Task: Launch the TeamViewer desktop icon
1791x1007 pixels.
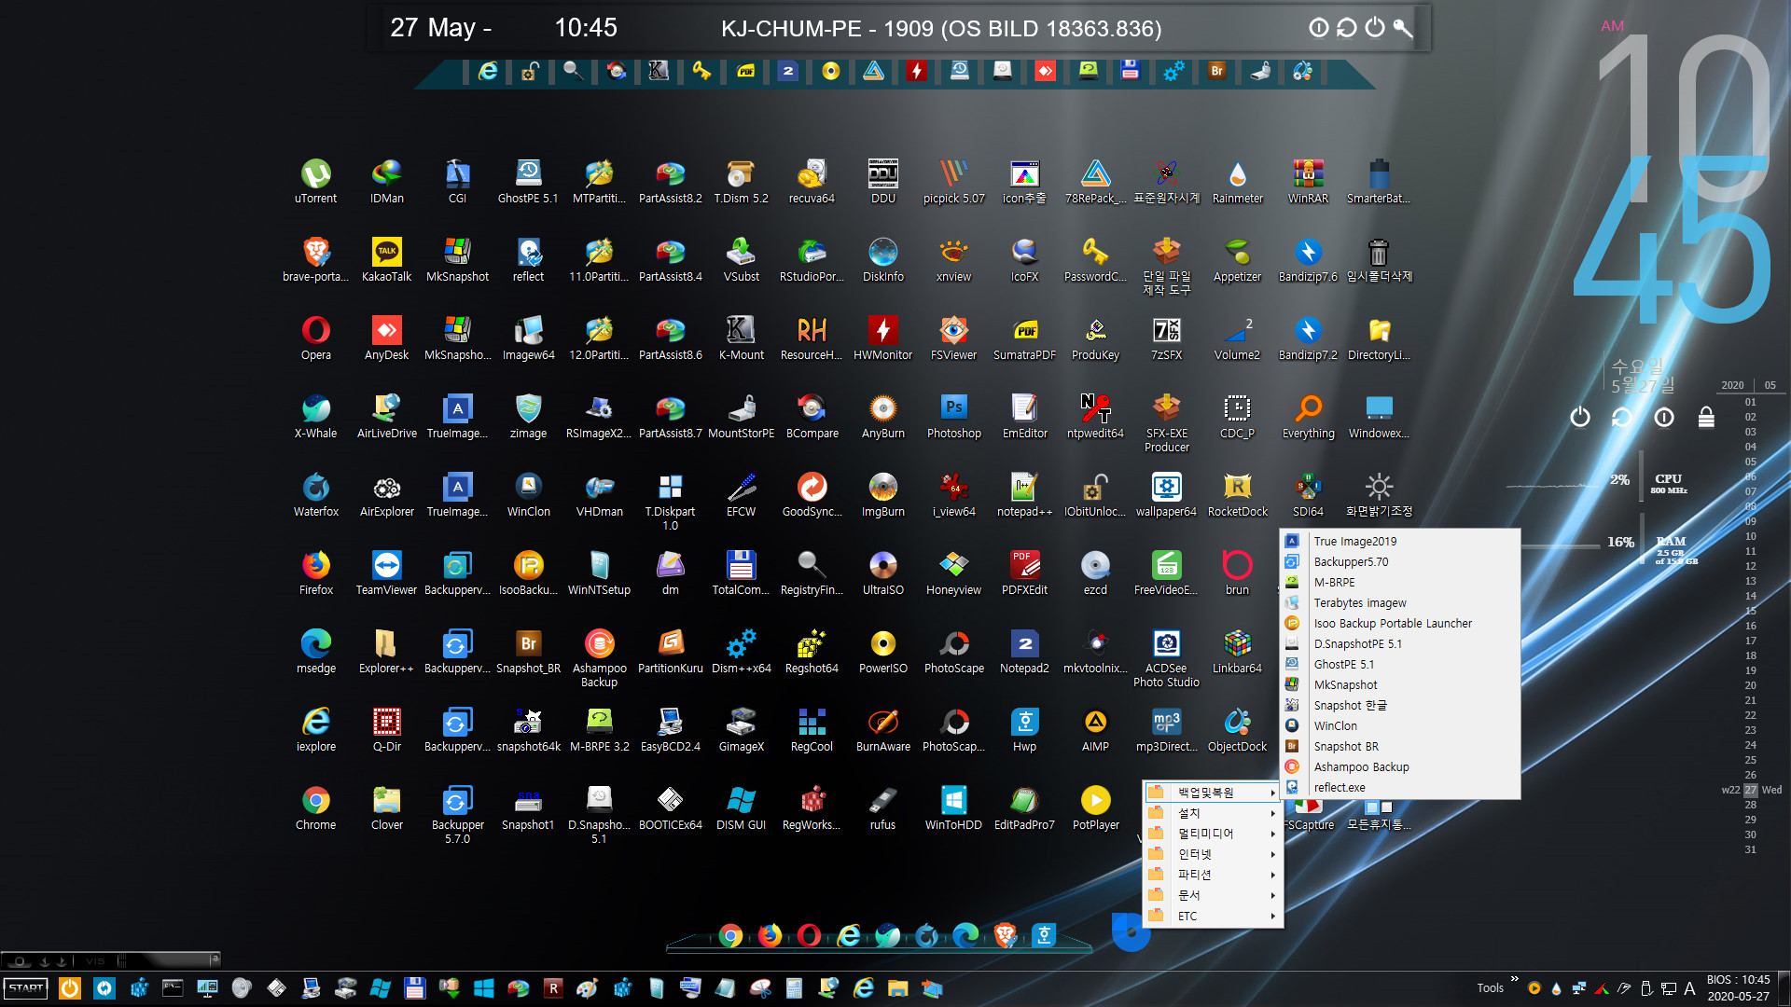Action: (386, 572)
